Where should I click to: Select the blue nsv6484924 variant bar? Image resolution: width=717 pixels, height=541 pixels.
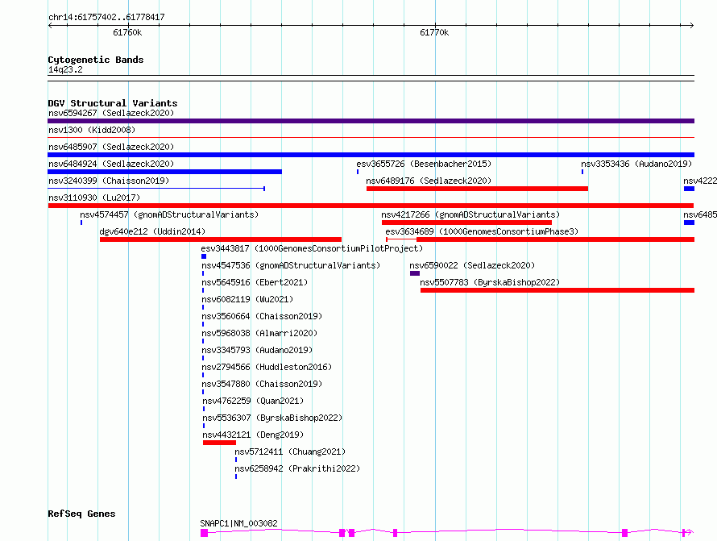164,172
